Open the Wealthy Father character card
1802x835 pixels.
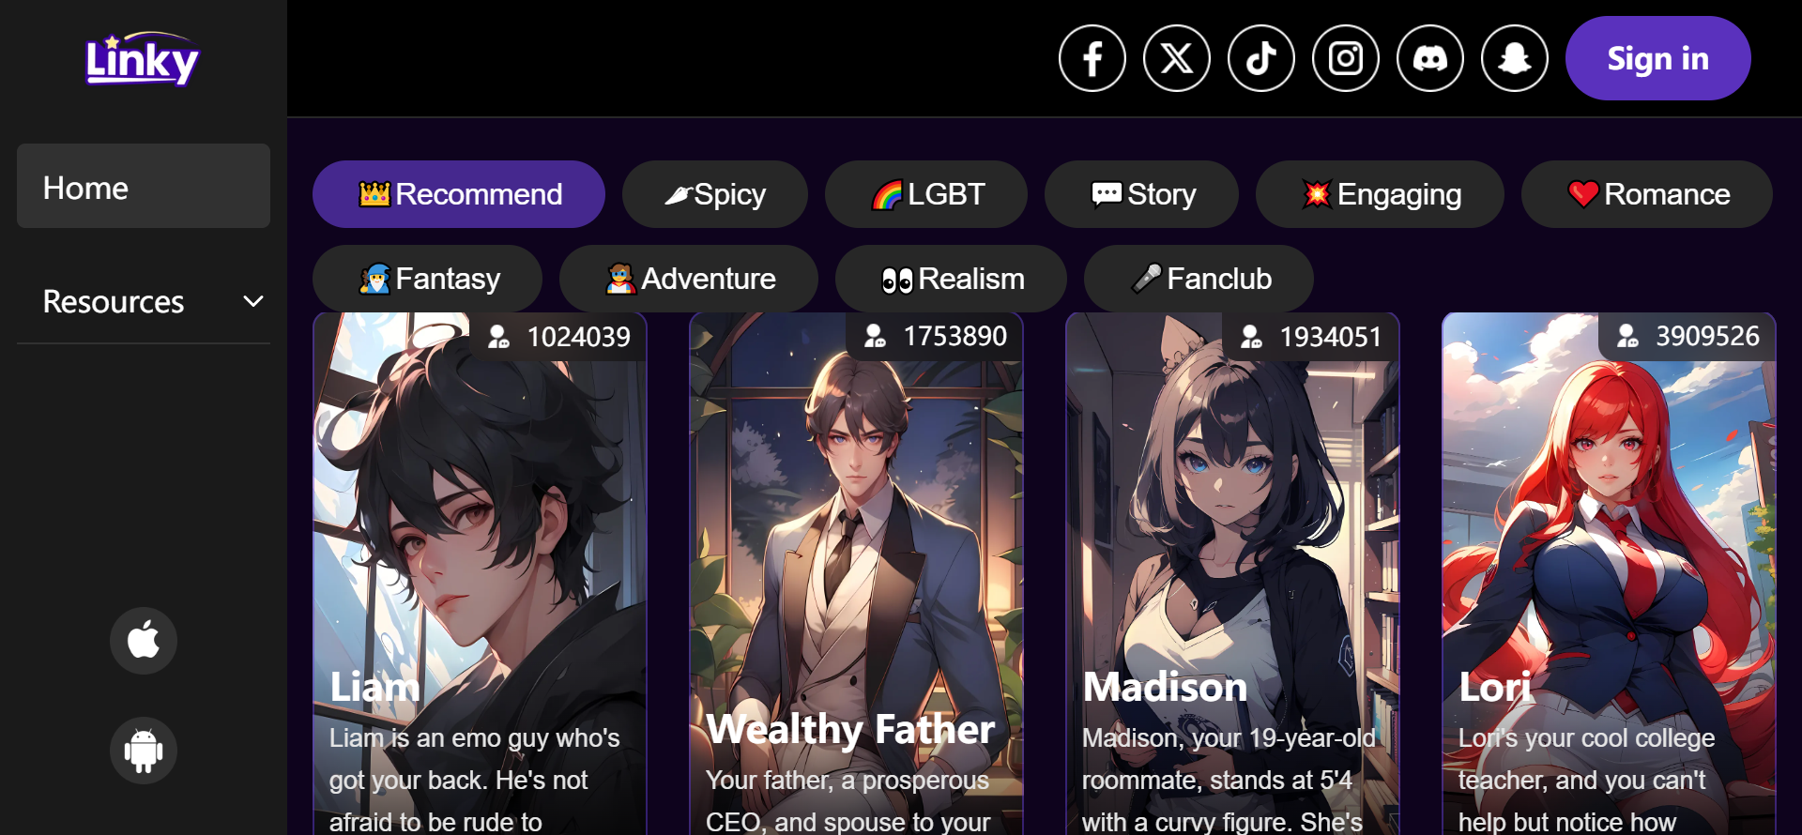[856, 574]
